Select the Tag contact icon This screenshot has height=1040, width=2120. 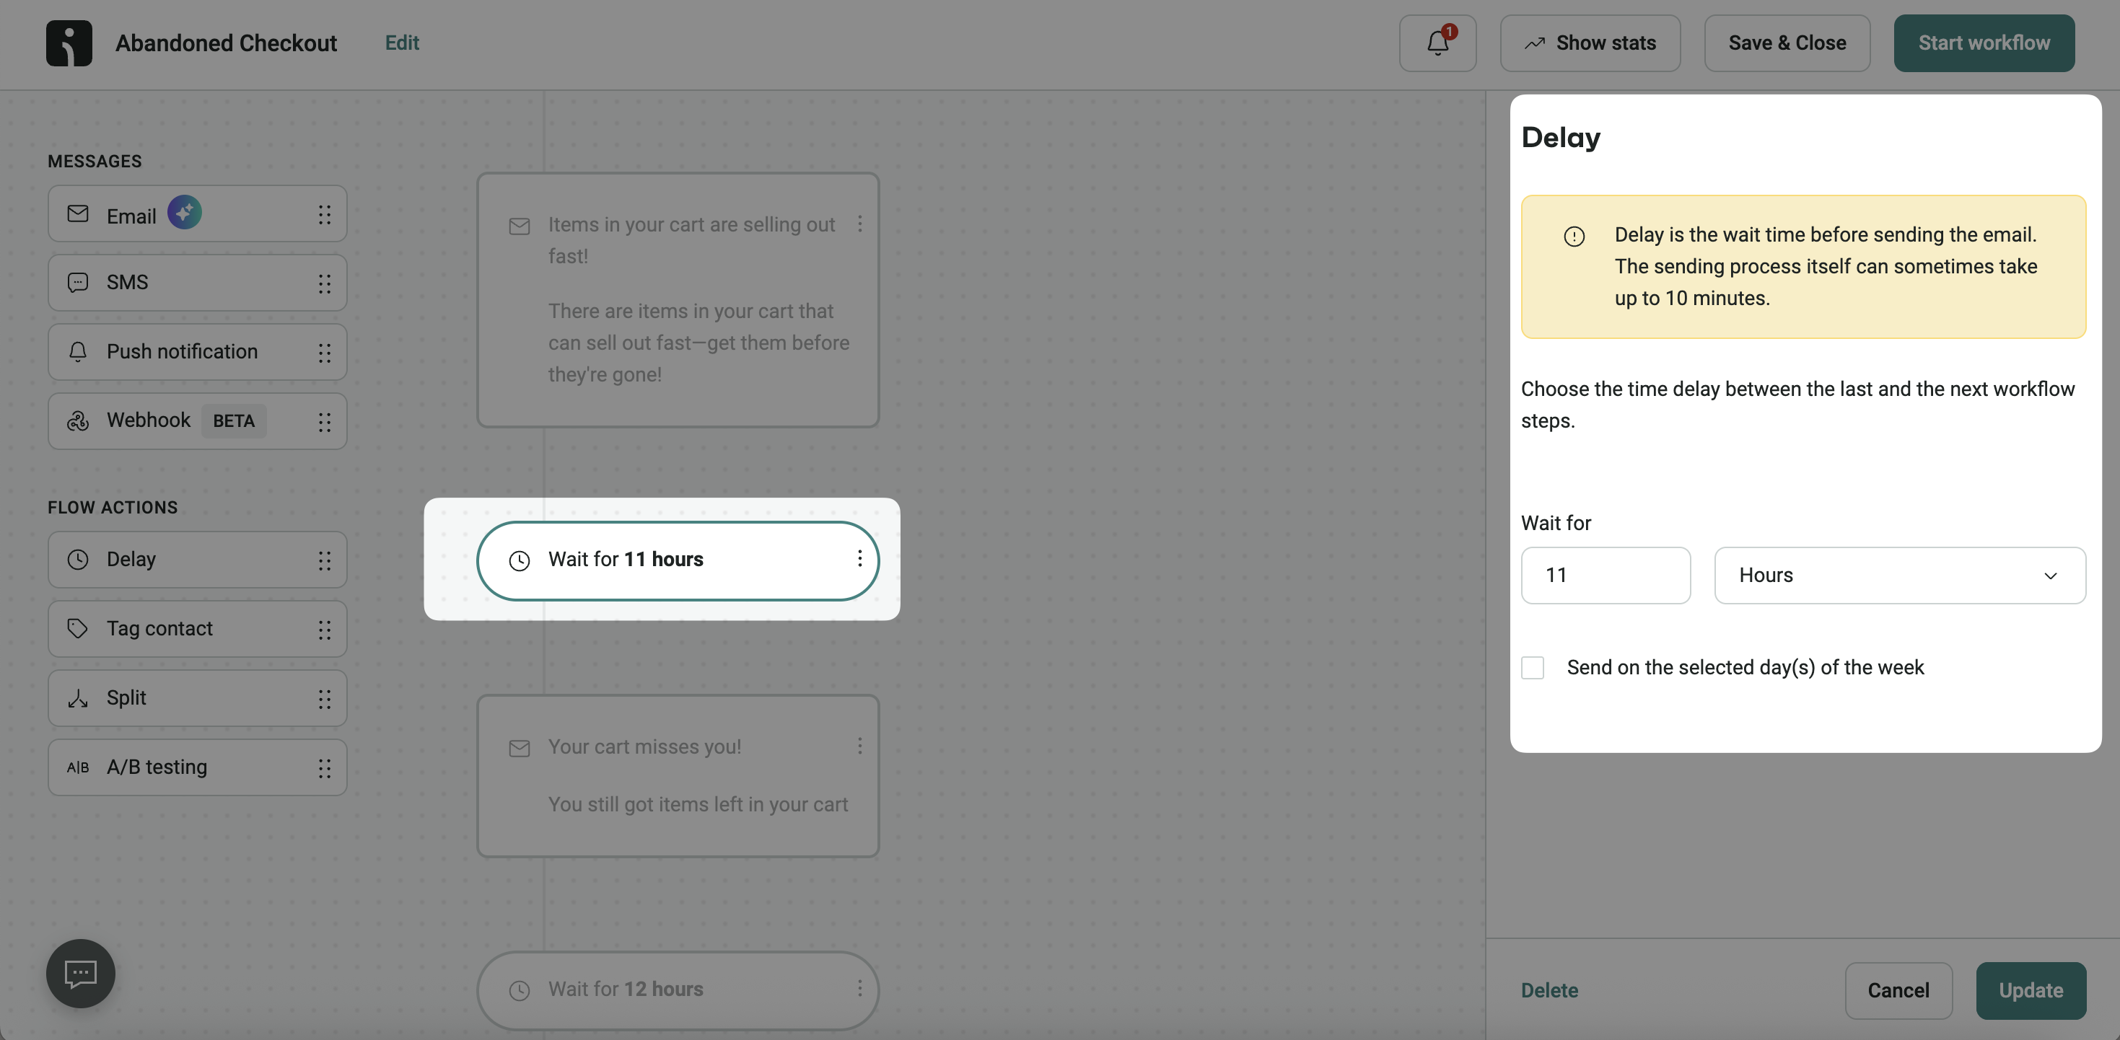click(x=76, y=629)
